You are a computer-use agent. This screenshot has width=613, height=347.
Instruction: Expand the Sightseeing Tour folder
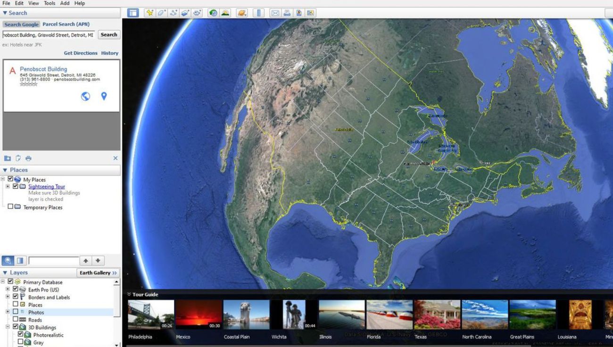coord(8,186)
